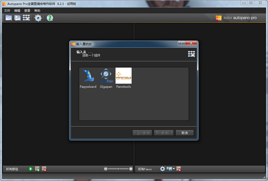Image resolution: width=268 pixels, height=181 pixels.
Task: Open the import wizard grid toolbar icon
Action: [26, 18]
